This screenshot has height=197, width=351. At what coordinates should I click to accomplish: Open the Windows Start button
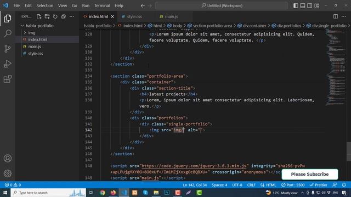click(5, 193)
